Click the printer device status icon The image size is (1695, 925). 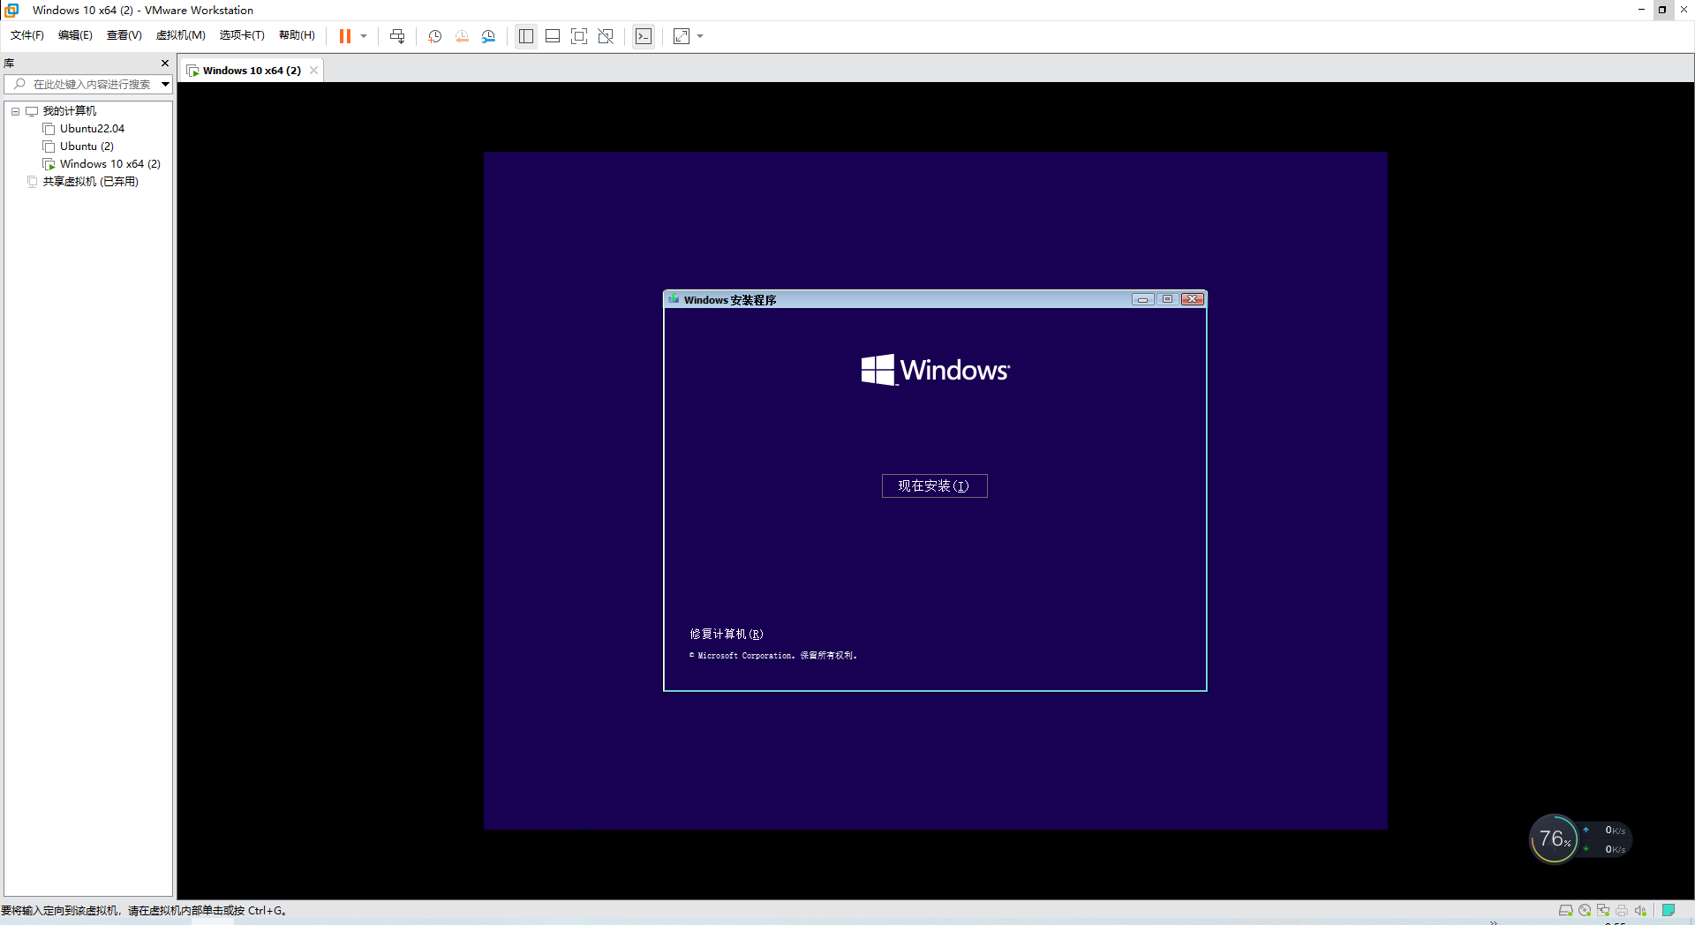[1622, 911]
